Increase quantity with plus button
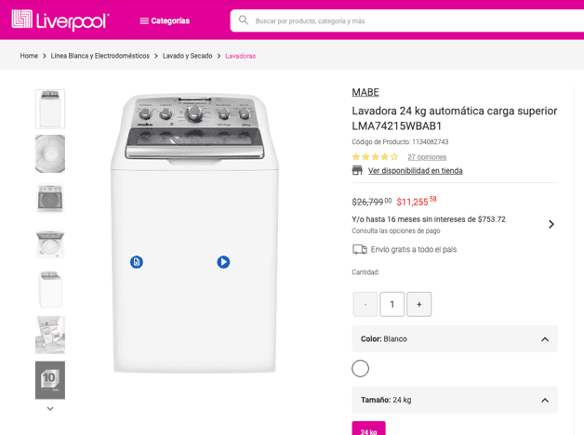This screenshot has height=435, width=584. click(x=418, y=304)
